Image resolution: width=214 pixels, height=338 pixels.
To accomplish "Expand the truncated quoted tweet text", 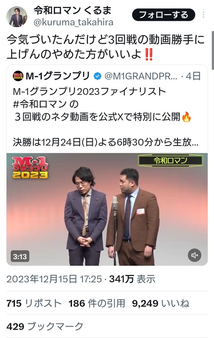I will pos(106,143).
